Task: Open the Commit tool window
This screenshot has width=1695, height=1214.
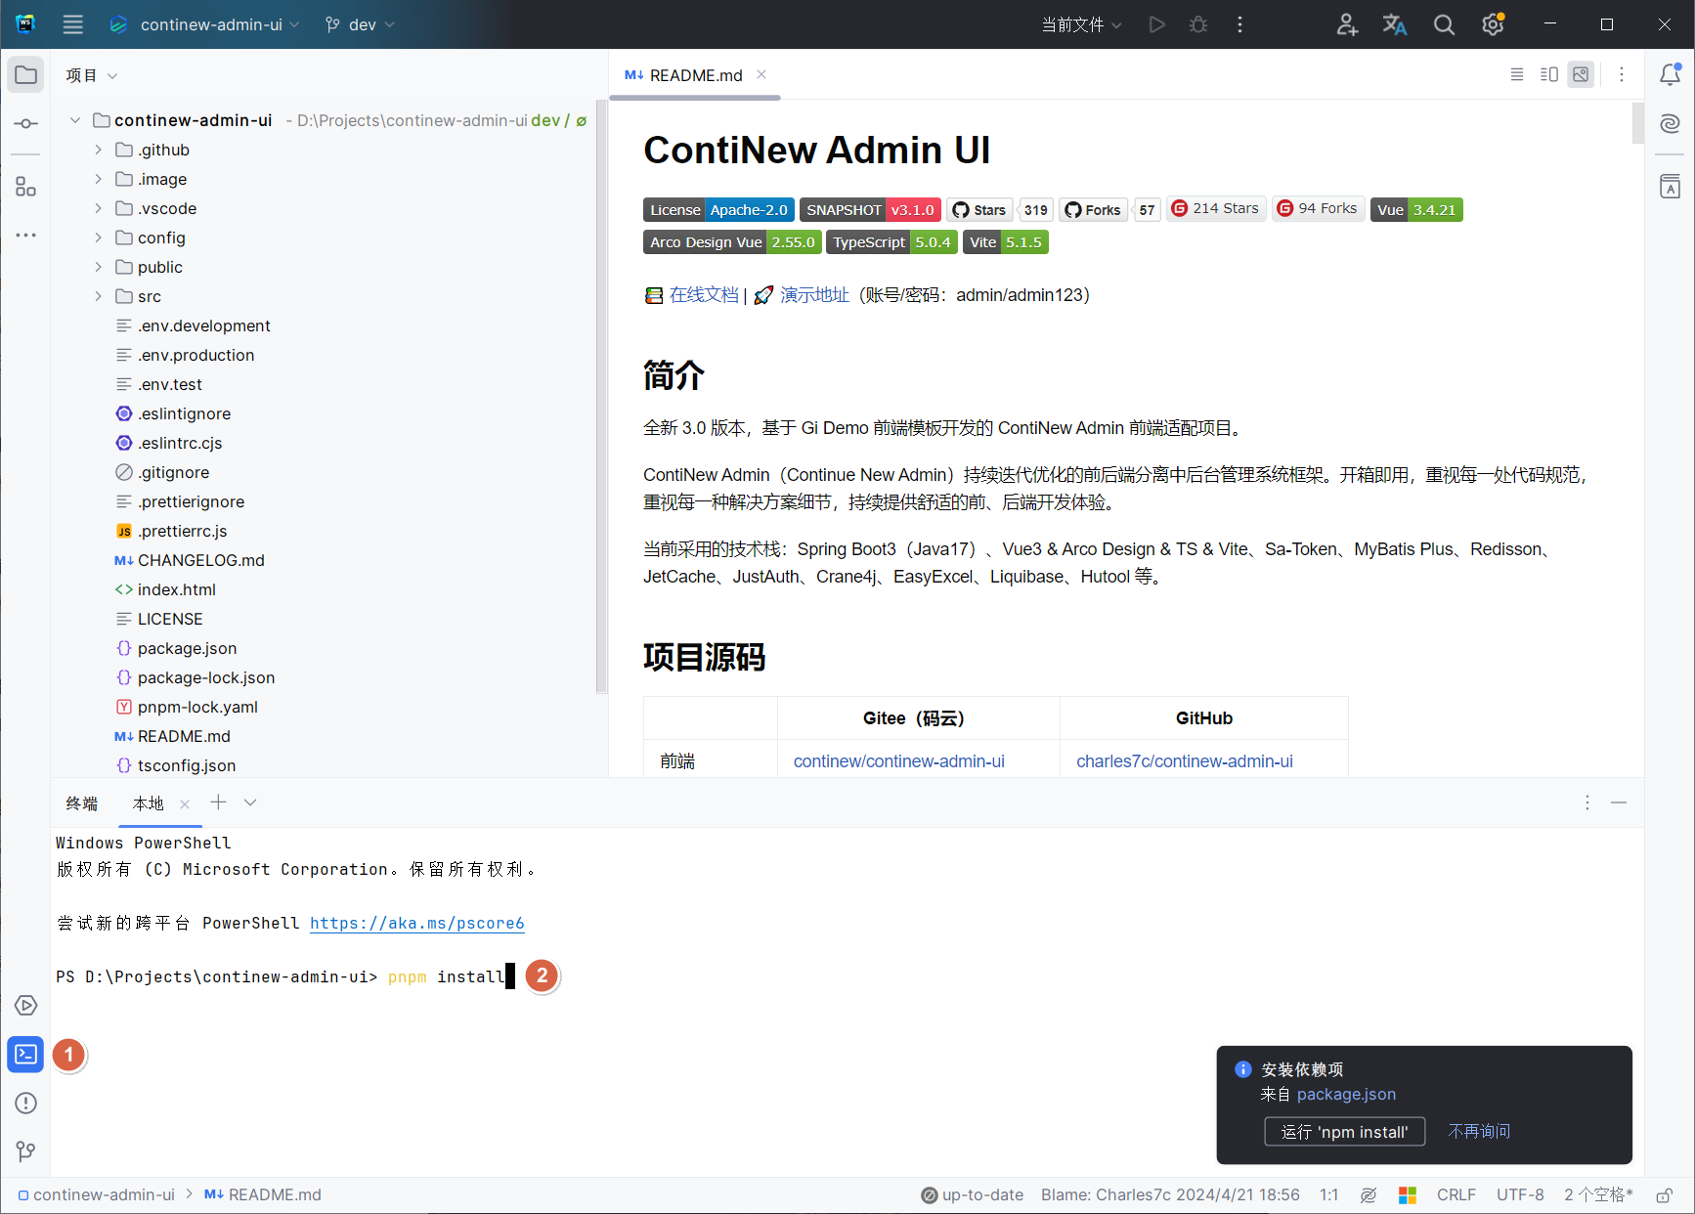Action: [26, 124]
